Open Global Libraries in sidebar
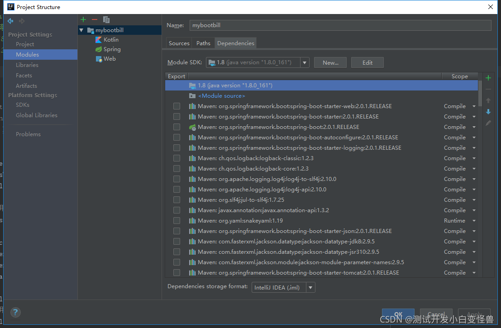501x328 pixels. pyautogui.click(x=37, y=115)
